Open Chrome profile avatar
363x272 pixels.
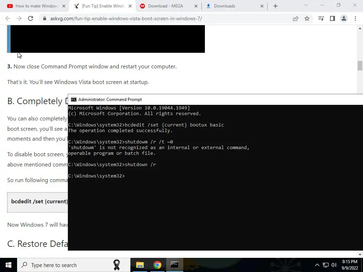pos(344,18)
